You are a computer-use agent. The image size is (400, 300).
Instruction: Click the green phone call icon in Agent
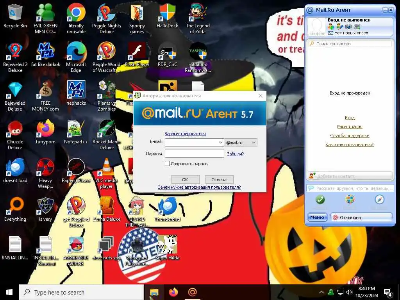point(320,200)
